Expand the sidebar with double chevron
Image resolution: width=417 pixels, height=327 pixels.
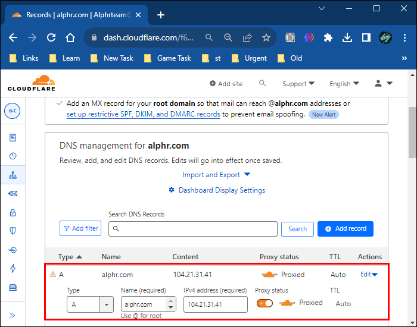(13, 315)
